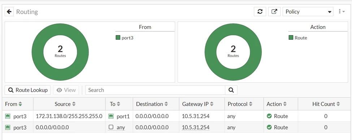Image resolution: width=352 pixels, height=140 pixels.
Task: Click the 'any' interface icon in To column
Action: click(111, 127)
